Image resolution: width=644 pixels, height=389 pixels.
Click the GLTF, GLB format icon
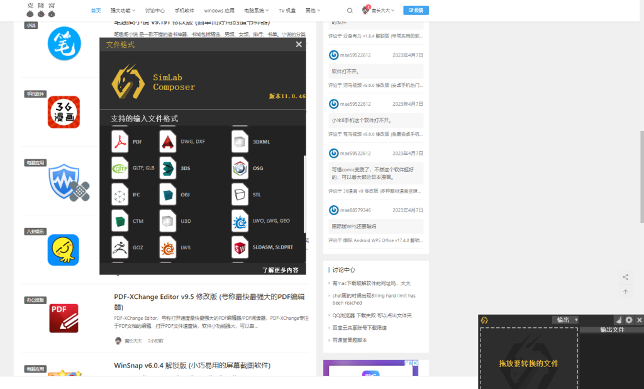pyautogui.click(x=120, y=168)
